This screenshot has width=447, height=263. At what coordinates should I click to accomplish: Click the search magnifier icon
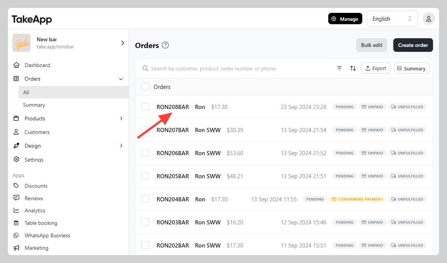(x=145, y=68)
